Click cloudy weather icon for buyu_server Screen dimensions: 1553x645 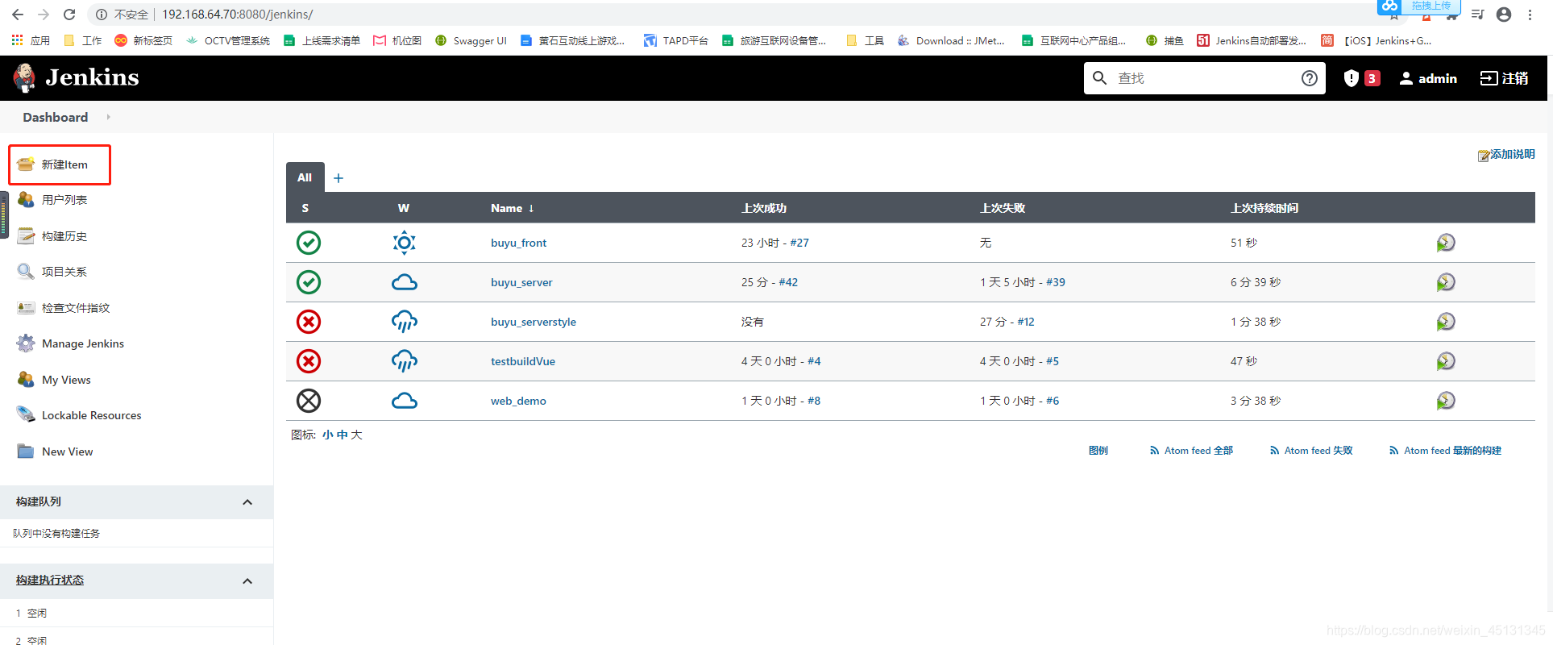tap(405, 282)
